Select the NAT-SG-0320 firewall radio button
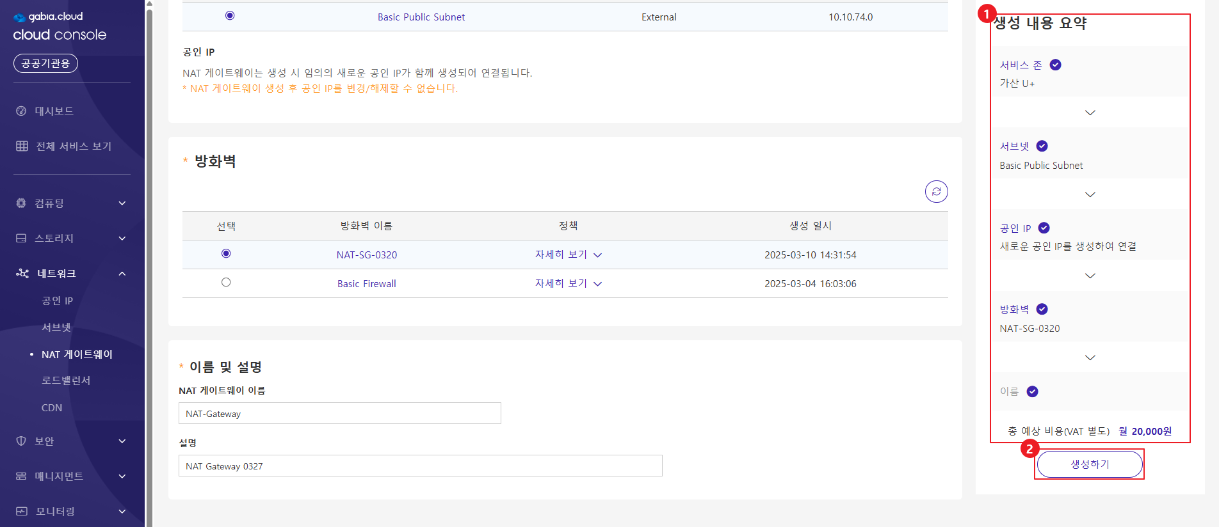This screenshot has width=1219, height=527. click(x=226, y=254)
